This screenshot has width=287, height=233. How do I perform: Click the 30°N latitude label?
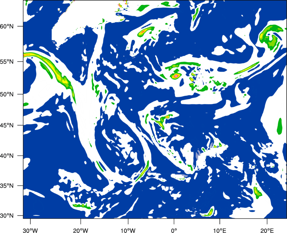(7, 216)
